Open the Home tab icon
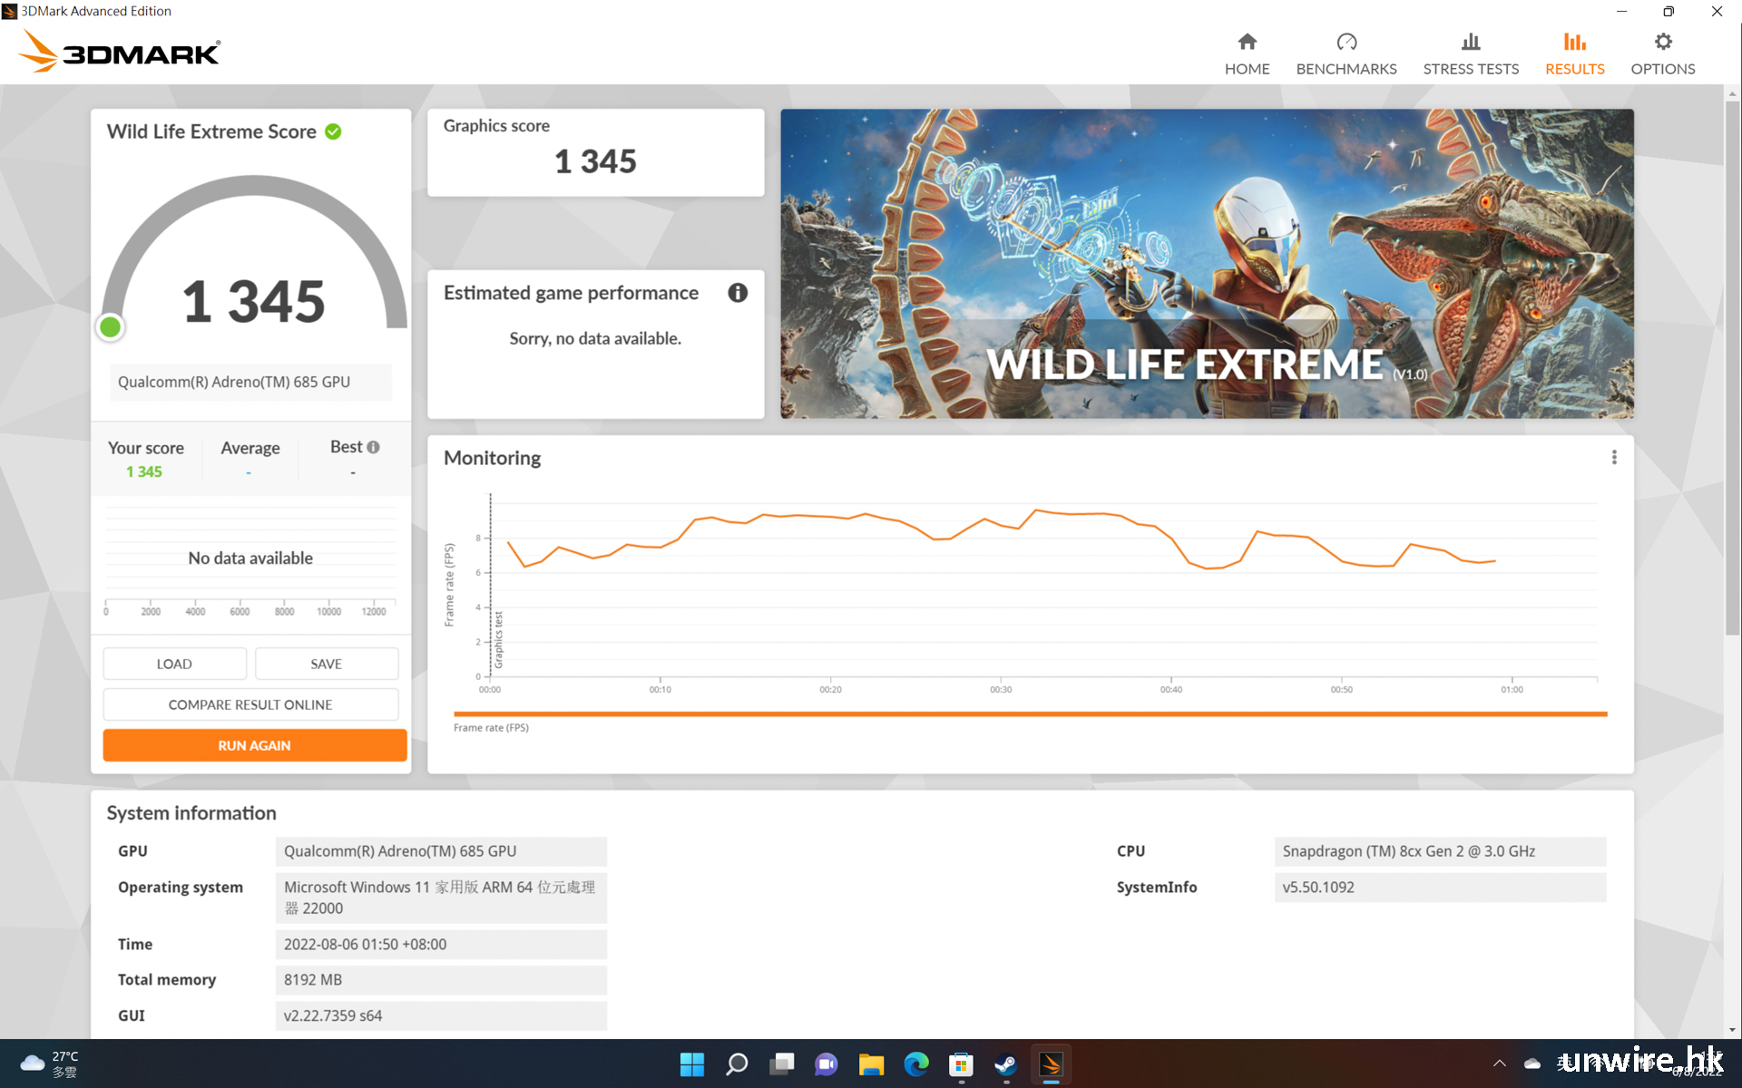The width and height of the screenshot is (1742, 1088). 1247,43
